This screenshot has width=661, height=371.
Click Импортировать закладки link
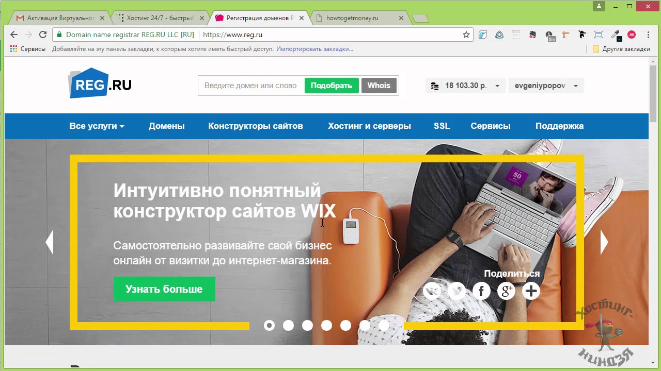(314, 49)
